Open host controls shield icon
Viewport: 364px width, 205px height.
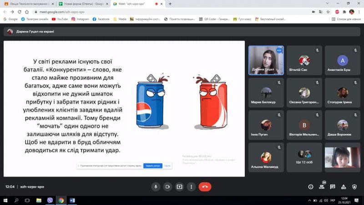click(x=354, y=187)
